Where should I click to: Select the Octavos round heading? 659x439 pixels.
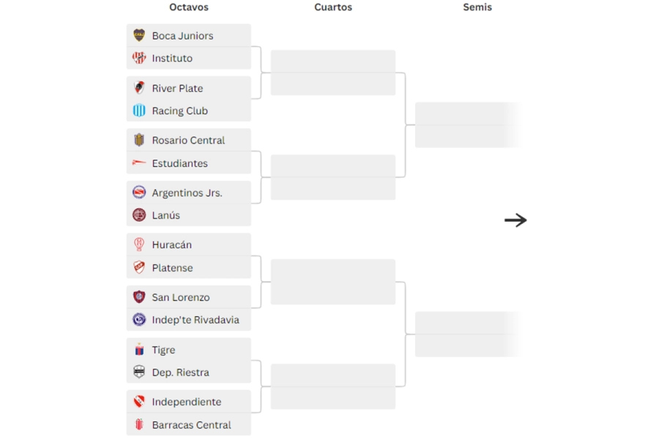[189, 7]
